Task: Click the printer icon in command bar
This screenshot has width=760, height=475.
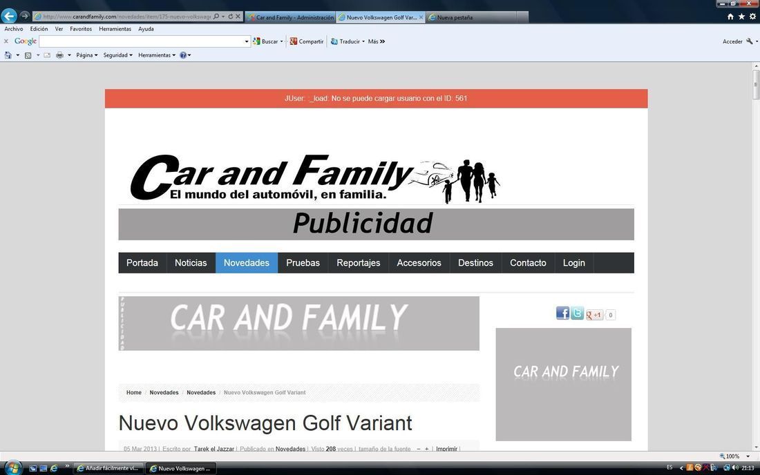Action: tap(59, 55)
